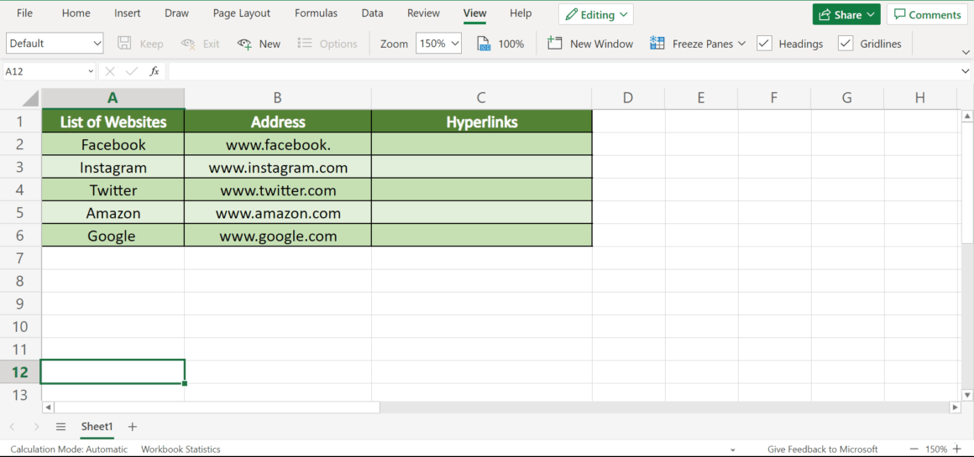
Task: Click the List of Websites header cell
Action: 113,122
